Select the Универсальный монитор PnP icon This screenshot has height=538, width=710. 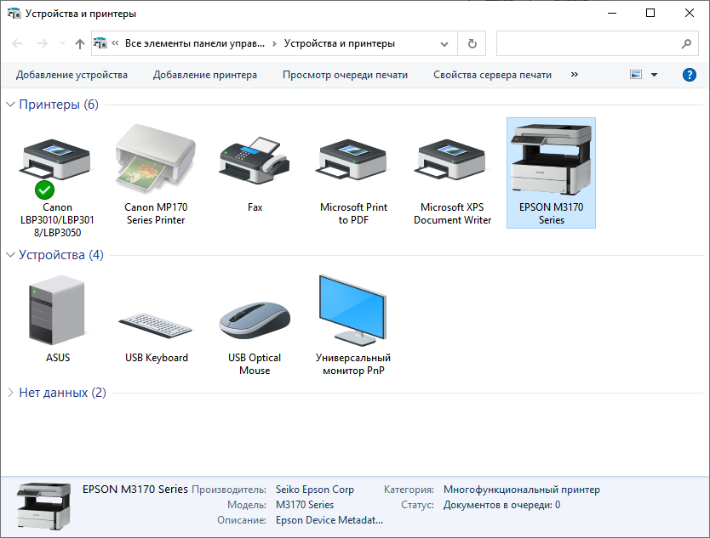click(352, 310)
